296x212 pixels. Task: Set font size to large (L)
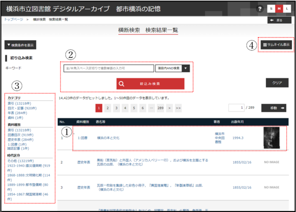point(287,9)
